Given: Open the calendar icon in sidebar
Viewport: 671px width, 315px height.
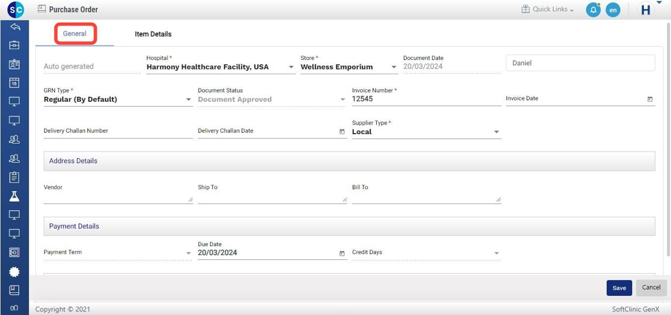Looking at the screenshot, I should click(14, 83).
